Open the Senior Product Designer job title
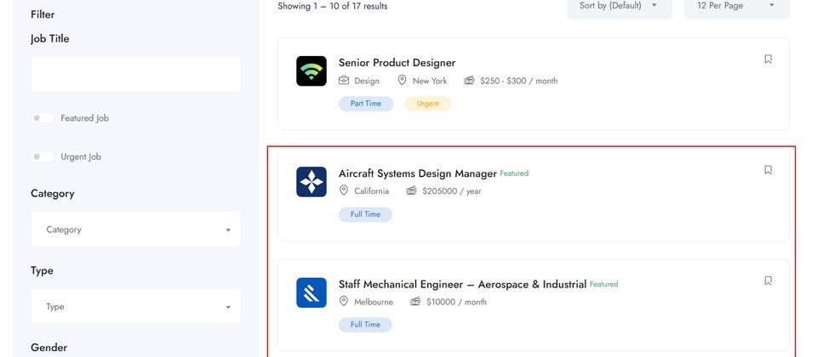Image resolution: width=817 pixels, height=357 pixels. (x=397, y=62)
